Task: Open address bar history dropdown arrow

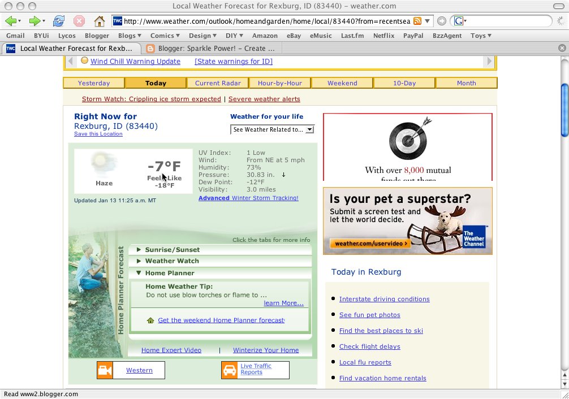Action: click(428, 21)
